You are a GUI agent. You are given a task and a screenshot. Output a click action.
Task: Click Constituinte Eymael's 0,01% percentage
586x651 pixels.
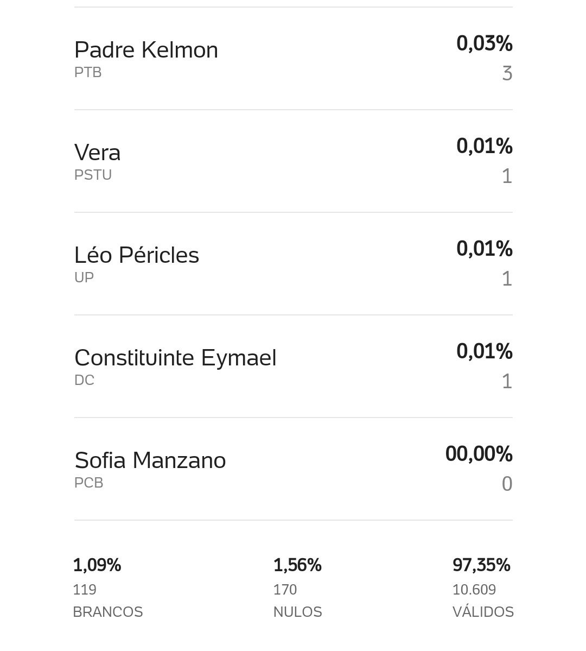485,351
